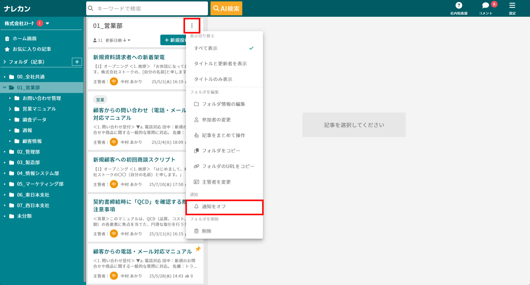Viewport: 530px width, 285px height.
Task: Open the 設定 hamburger menu icon
Action: [512, 6]
